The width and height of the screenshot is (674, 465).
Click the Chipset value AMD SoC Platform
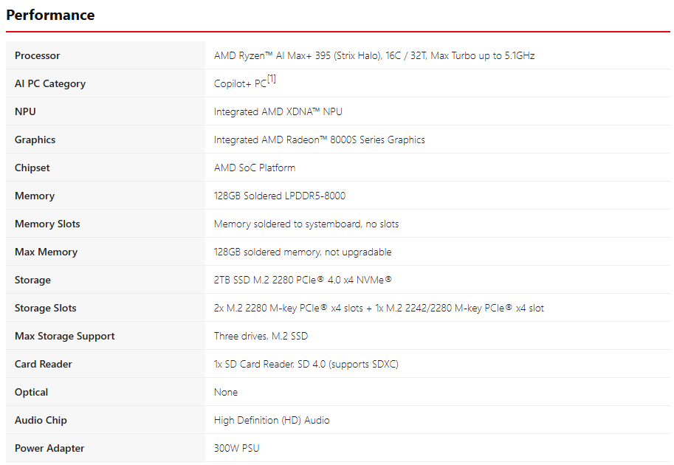tap(255, 168)
